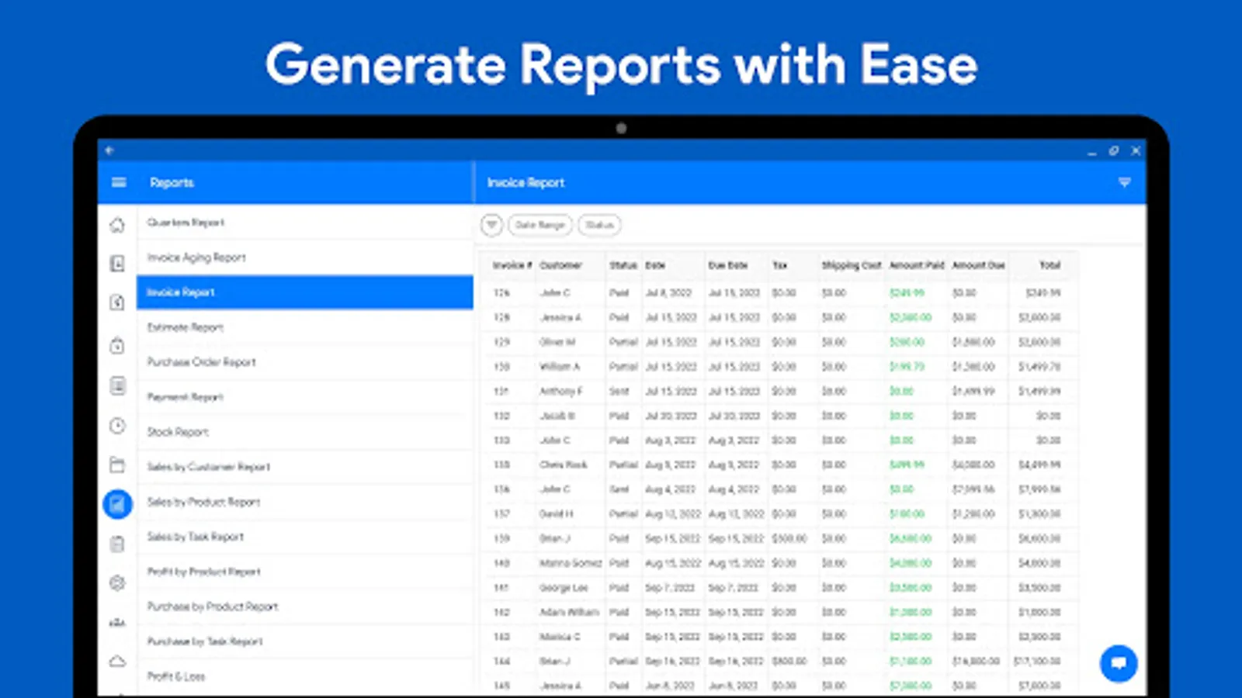1242x698 pixels.
Task: Select customer cell "David H"
Action: pyautogui.click(x=557, y=513)
